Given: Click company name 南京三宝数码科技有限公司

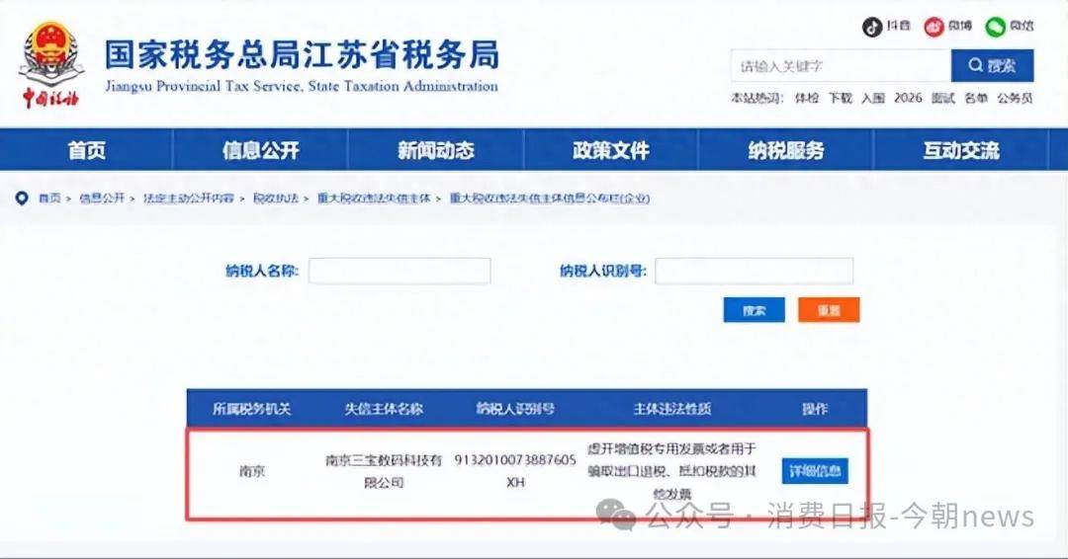Looking at the screenshot, I should (x=384, y=471).
